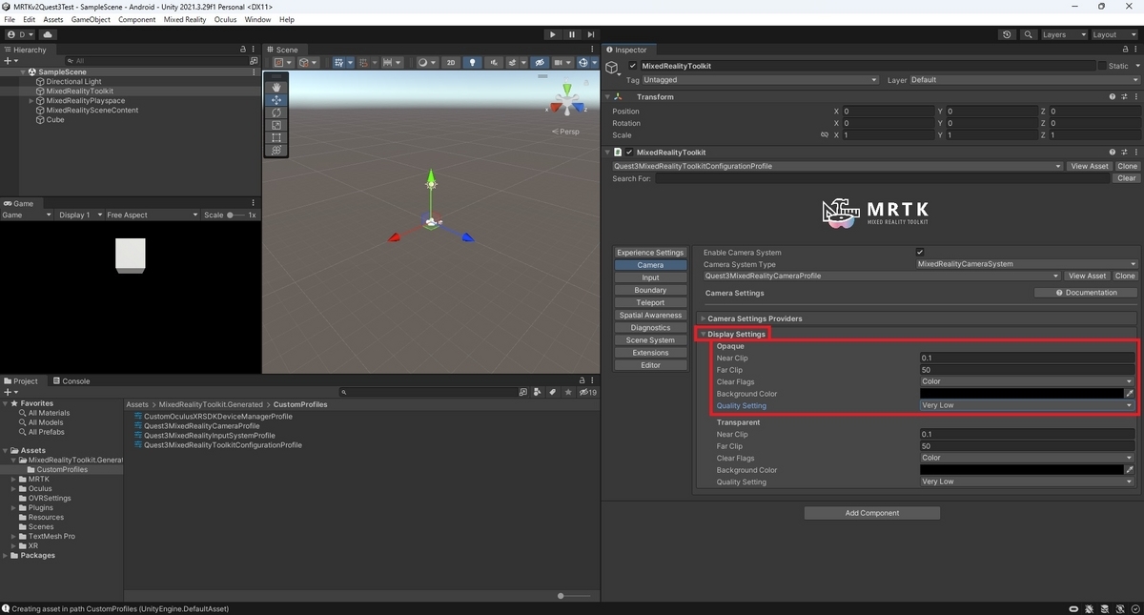This screenshot has width=1144, height=615.
Task: Open the Layers dropdown in top toolbar
Action: pyautogui.click(x=1063, y=34)
